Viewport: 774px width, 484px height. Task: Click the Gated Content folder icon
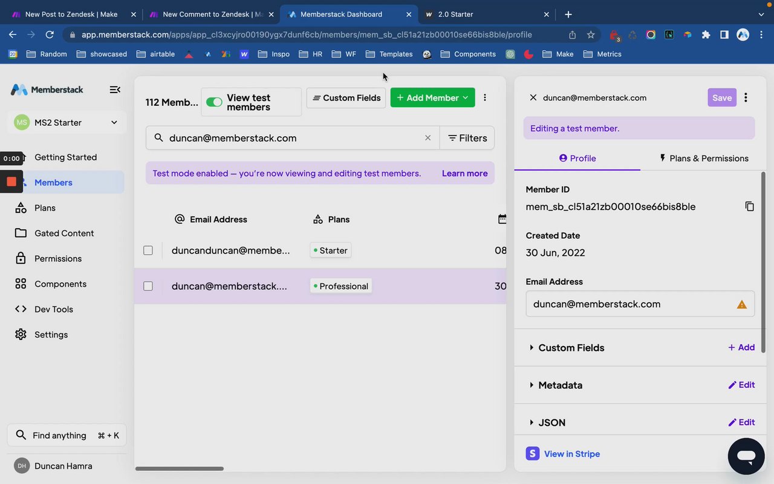(21, 234)
